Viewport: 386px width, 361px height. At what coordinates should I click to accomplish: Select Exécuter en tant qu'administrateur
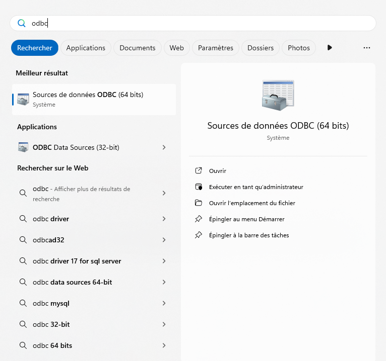[x=256, y=187]
